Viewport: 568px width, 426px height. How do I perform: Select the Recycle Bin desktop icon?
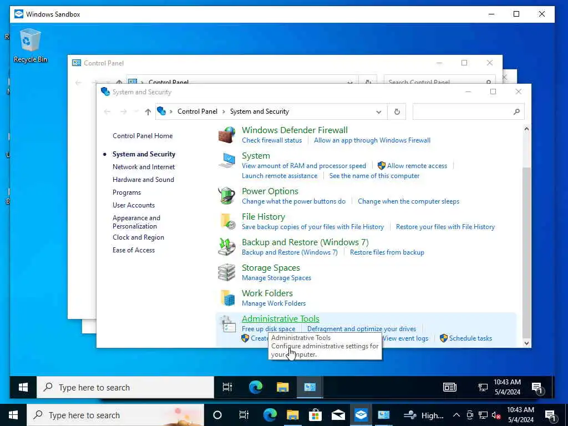tap(31, 45)
